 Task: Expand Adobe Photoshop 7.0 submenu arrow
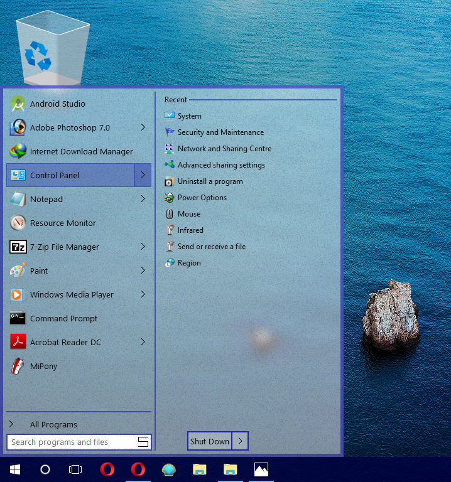pyautogui.click(x=143, y=127)
